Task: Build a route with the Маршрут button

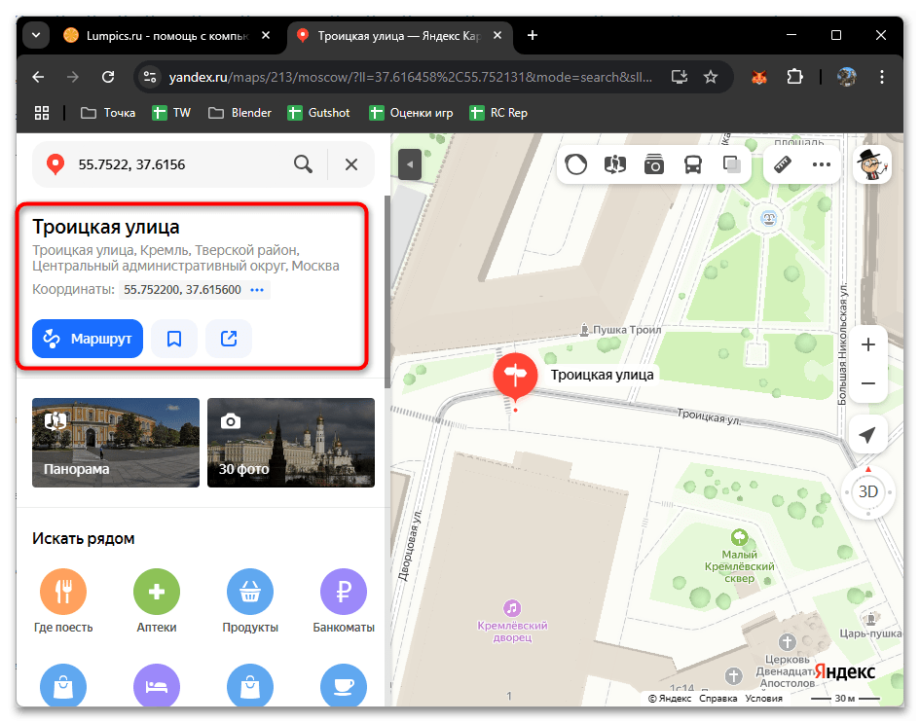Action: [x=88, y=339]
